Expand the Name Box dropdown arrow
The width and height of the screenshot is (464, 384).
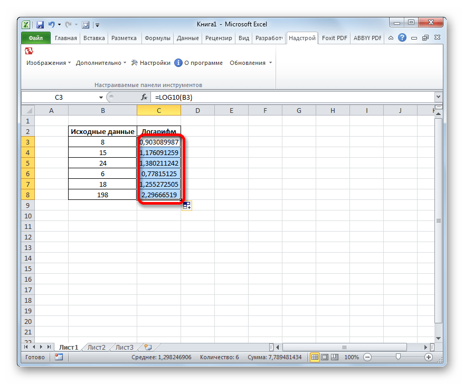click(101, 98)
